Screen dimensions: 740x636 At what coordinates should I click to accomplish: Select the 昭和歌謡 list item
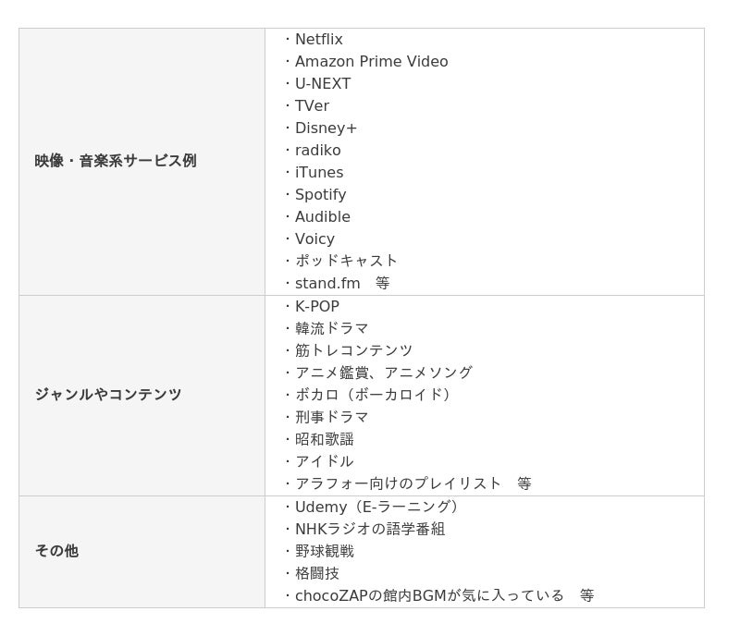(324, 439)
